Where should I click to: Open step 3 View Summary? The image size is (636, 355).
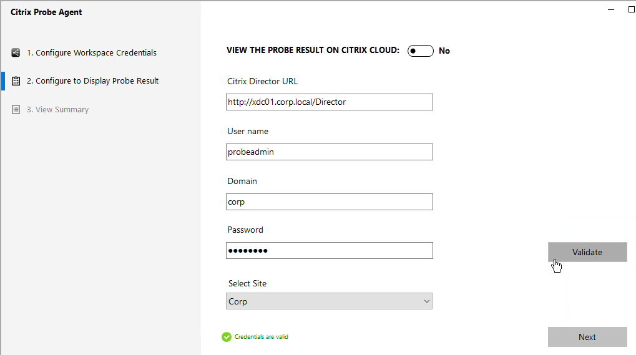pyautogui.click(x=57, y=109)
